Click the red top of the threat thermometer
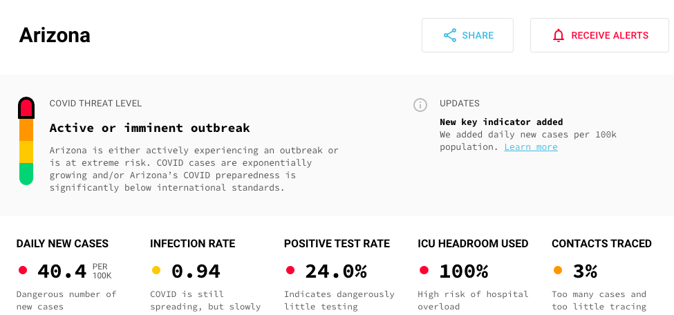The height and width of the screenshot is (315, 674). coord(26,108)
